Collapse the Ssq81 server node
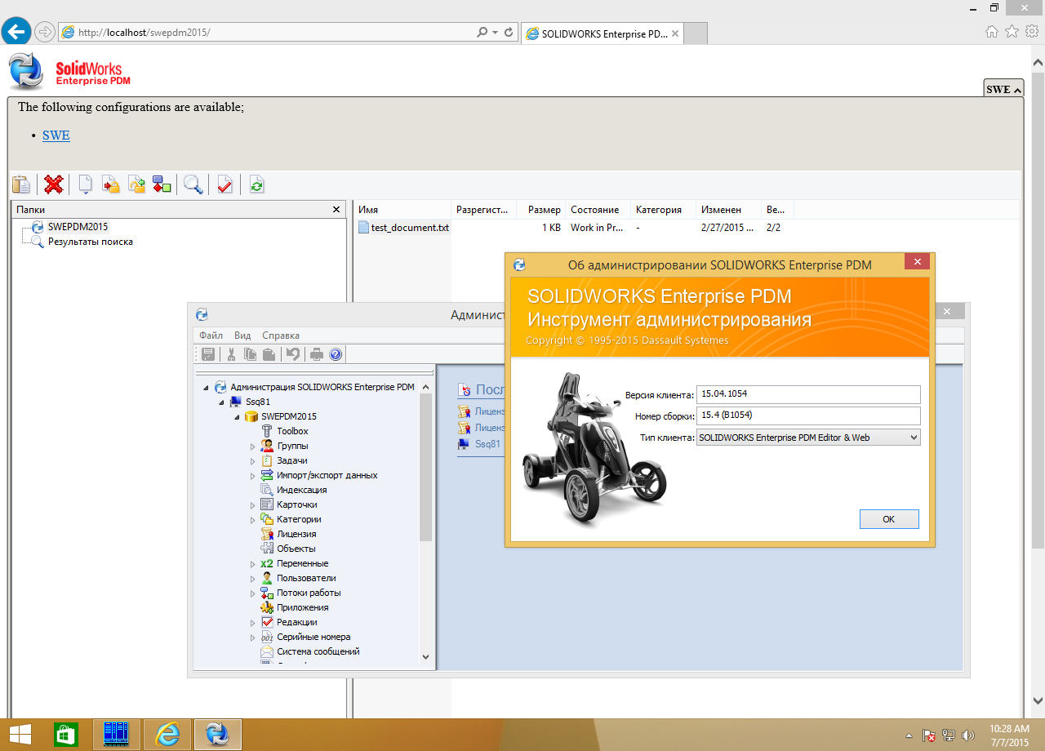The image size is (1045, 751). [x=221, y=402]
